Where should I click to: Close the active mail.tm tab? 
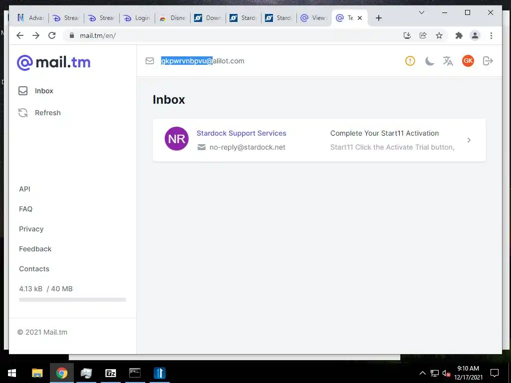click(x=360, y=18)
